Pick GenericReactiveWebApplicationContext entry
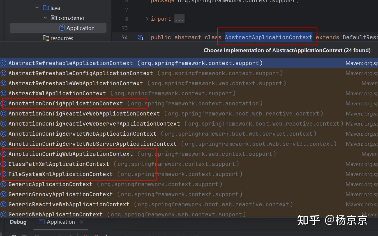The image size is (378, 236). pos(189,204)
